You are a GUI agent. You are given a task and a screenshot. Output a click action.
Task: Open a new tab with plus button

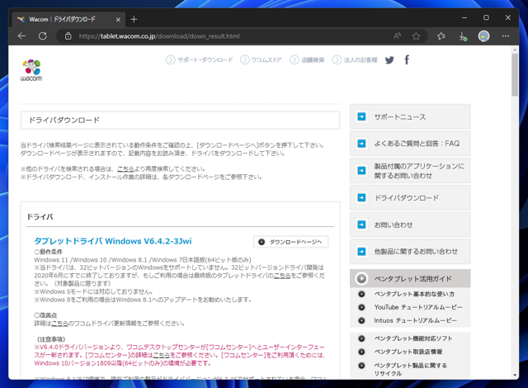point(134,20)
